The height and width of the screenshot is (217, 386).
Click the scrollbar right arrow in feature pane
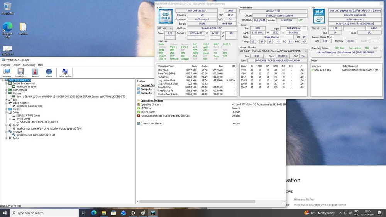click(284, 202)
